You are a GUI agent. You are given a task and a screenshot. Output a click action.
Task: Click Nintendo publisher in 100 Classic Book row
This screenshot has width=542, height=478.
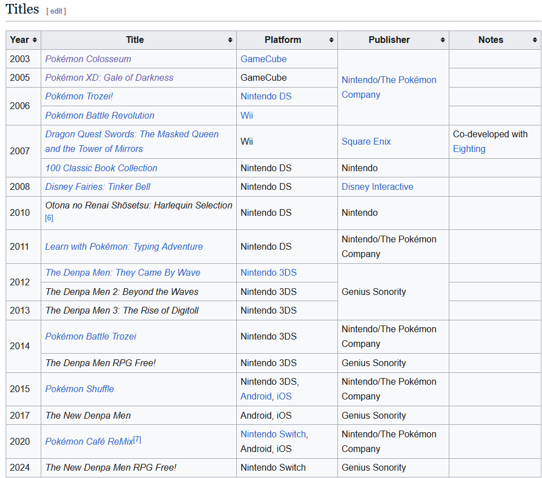tap(359, 168)
